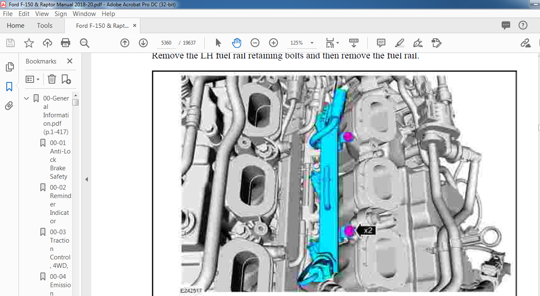
Task: Show page thumbnails panel
Action: (x=9, y=67)
